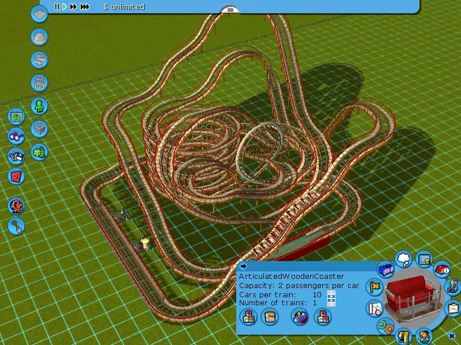Open the test results graph icon
Viewport: 461px width, 345px height.
click(375, 309)
